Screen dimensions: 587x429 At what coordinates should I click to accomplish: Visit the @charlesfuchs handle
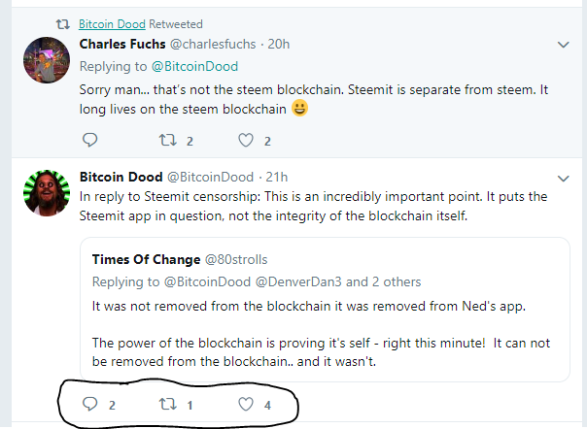coord(213,44)
